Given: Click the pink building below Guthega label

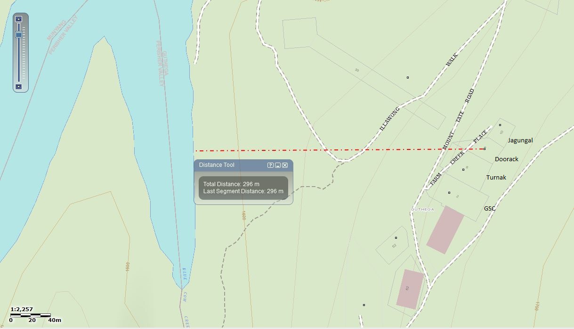Looking at the screenshot, I should tap(445, 230).
